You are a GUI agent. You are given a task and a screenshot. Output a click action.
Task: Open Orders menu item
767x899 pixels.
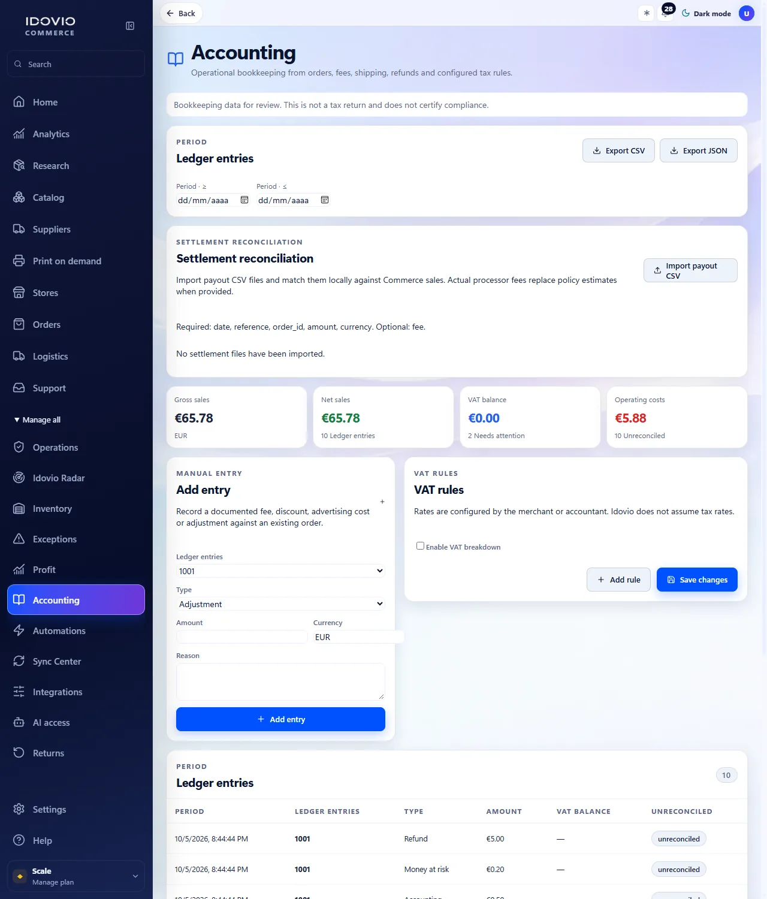click(x=76, y=325)
